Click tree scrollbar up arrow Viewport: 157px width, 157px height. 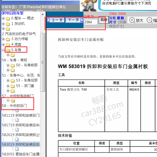click(43, 14)
